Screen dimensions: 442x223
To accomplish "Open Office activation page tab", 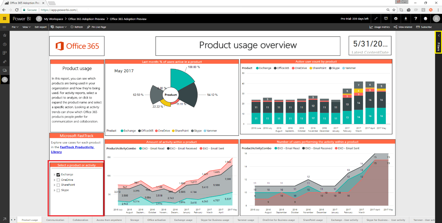I will (157, 220).
